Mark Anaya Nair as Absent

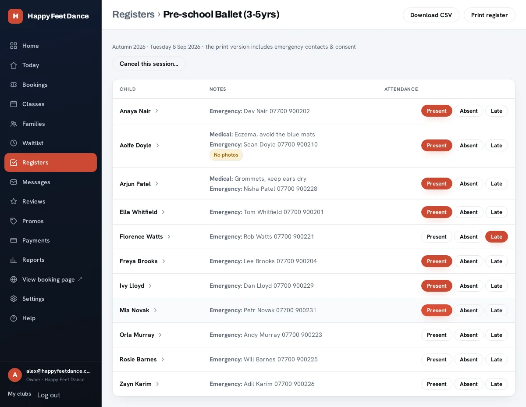click(469, 111)
